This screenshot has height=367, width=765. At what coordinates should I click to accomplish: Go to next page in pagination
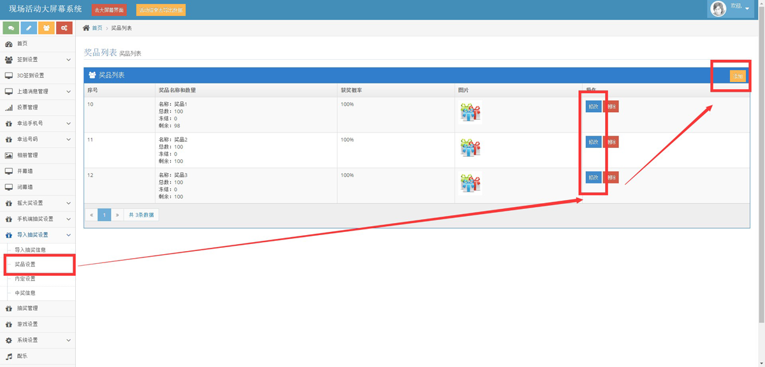click(117, 215)
